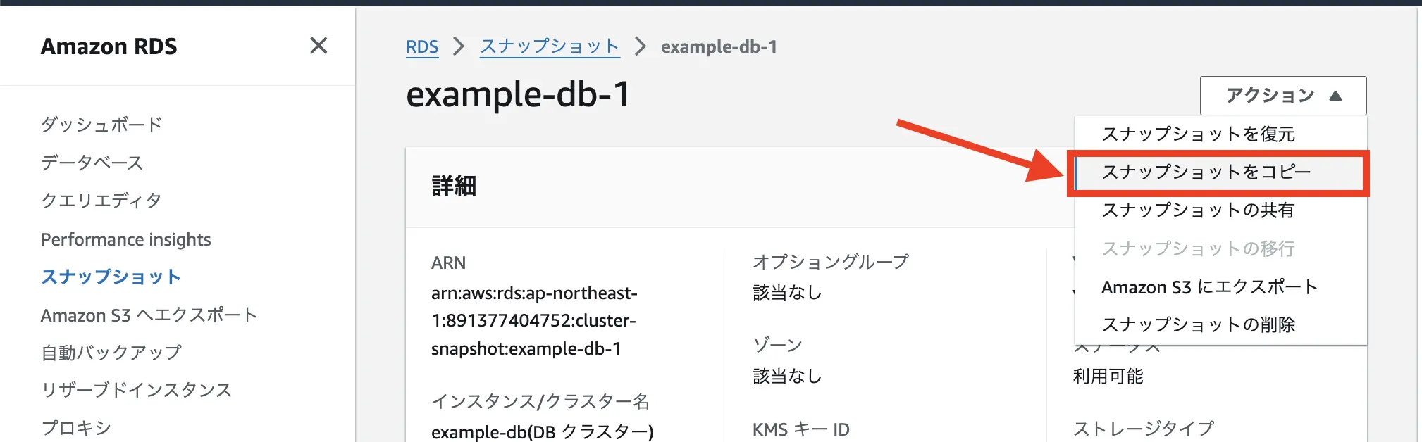The width and height of the screenshot is (1422, 442).
Task: Open the active スナップショット sidebar item
Action: coord(111,277)
